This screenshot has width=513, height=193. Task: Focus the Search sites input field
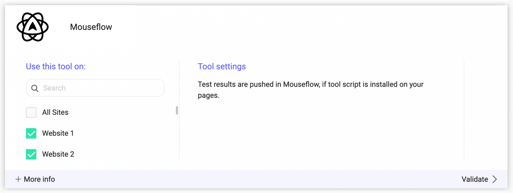tap(95, 88)
